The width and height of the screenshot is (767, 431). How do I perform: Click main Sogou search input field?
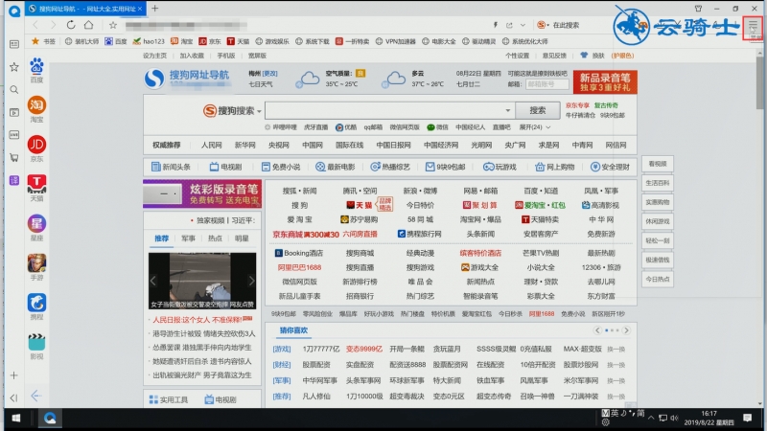pyautogui.click(x=390, y=110)
